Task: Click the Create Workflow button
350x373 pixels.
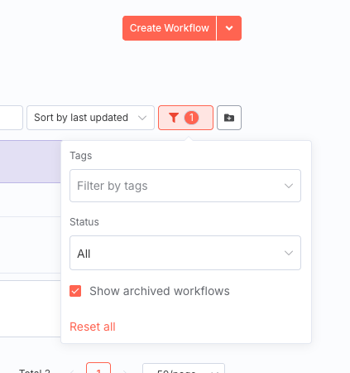Action: 170,28
